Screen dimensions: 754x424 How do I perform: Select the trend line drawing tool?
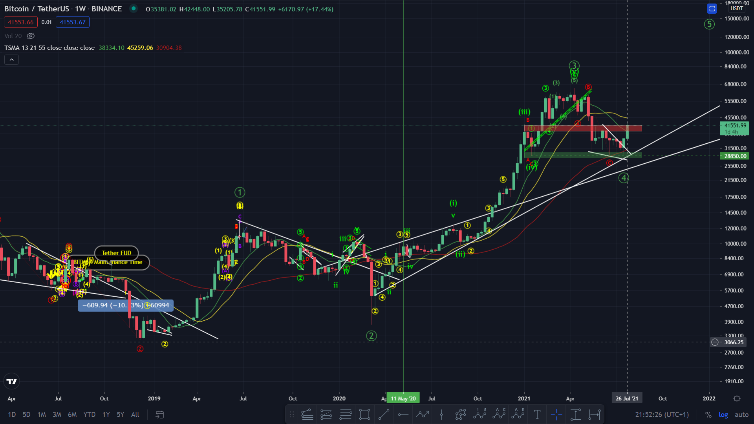(x=384, y=415)
